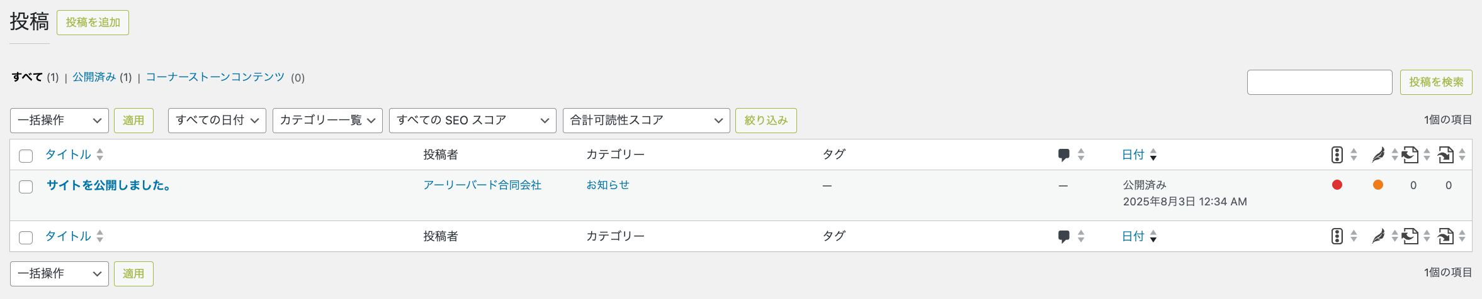Check the select-all checkbox in table footer

[26, 237]
